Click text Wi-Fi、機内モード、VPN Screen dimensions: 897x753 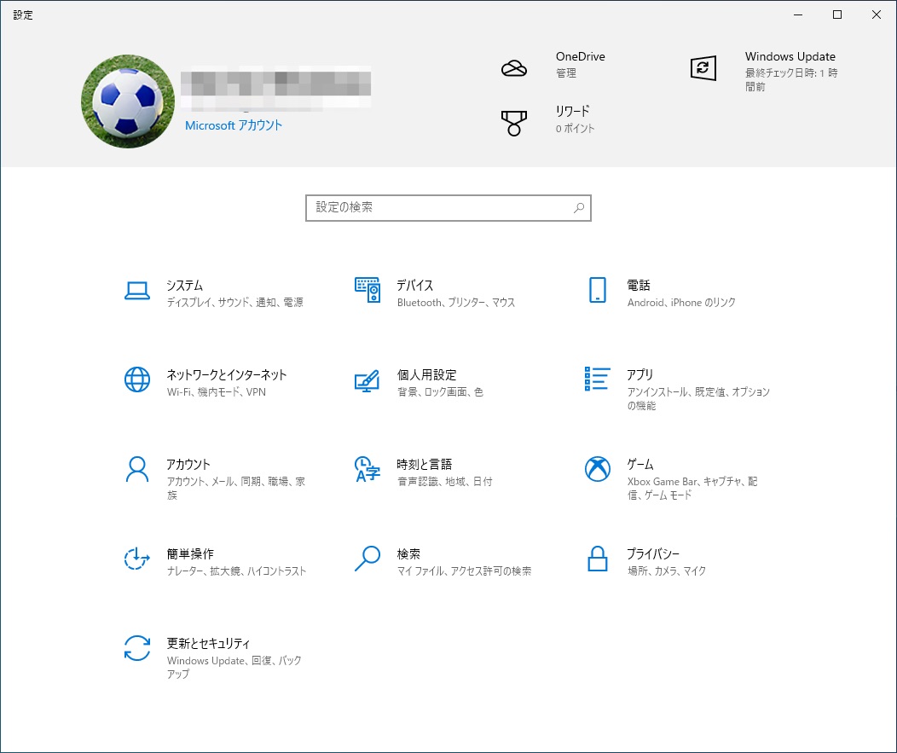pos(217,392)
